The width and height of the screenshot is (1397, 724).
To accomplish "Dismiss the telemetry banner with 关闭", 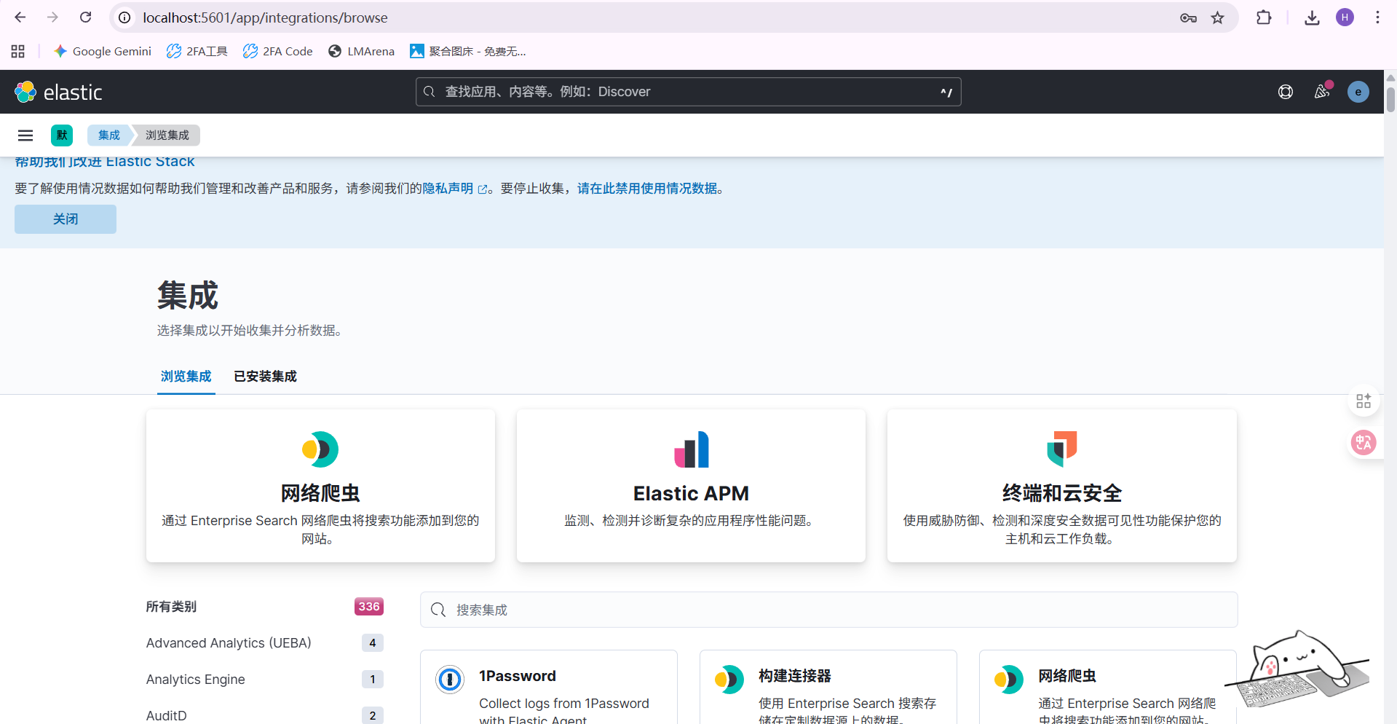I will tap(66, 219).
